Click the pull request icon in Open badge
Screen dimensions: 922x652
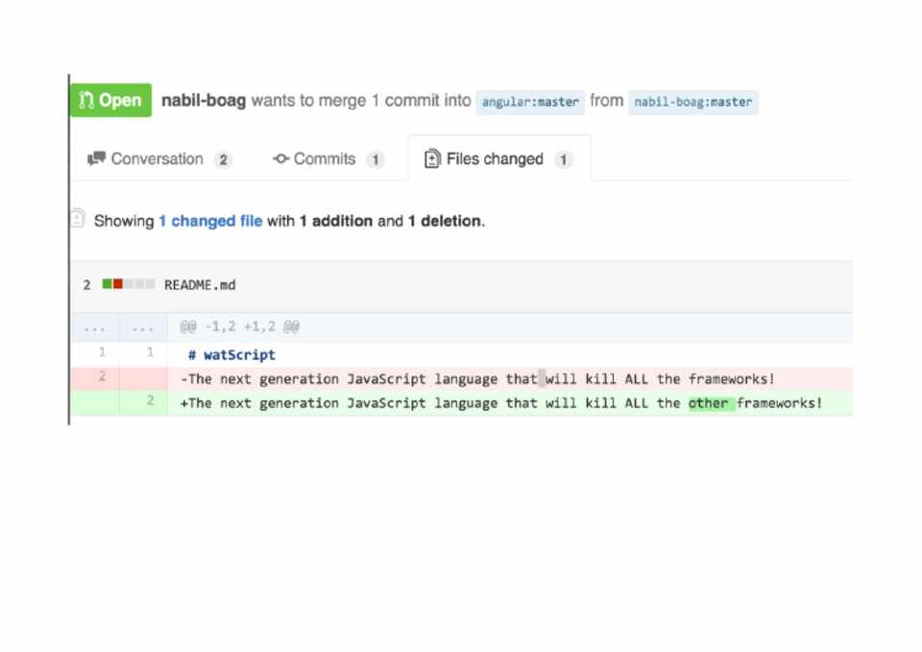pos(85,101)
